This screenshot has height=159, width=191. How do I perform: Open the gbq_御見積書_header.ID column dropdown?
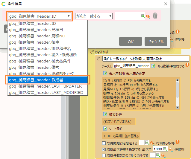[x=40, y=16]
